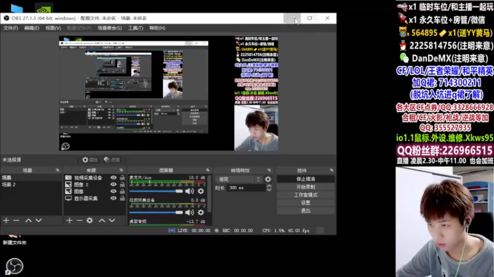Open OBS Studio desktop shortcut icon

pos(14,267)
